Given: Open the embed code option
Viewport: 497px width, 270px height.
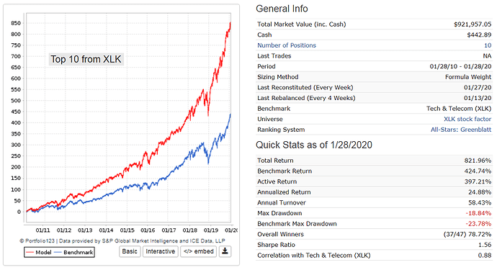Looking at the screenshot, I should (198, 251).
